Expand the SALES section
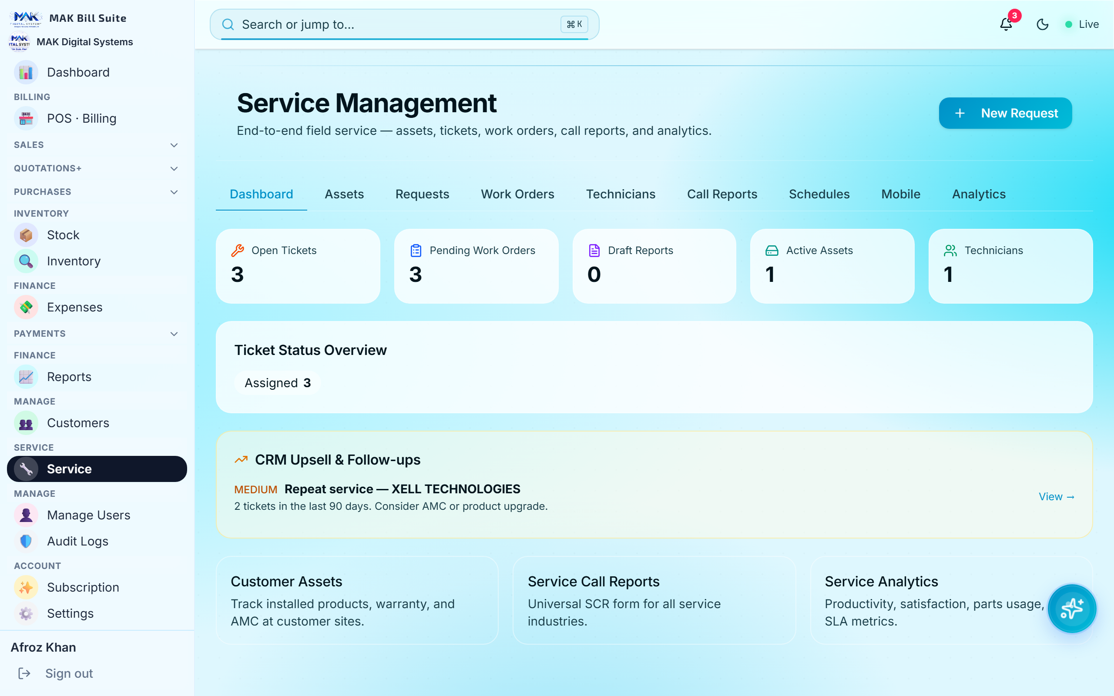 point(97,145)
